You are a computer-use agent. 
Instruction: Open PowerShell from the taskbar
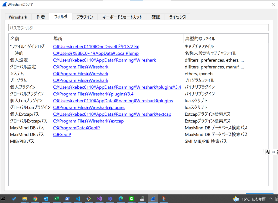(x=67, y=199)
